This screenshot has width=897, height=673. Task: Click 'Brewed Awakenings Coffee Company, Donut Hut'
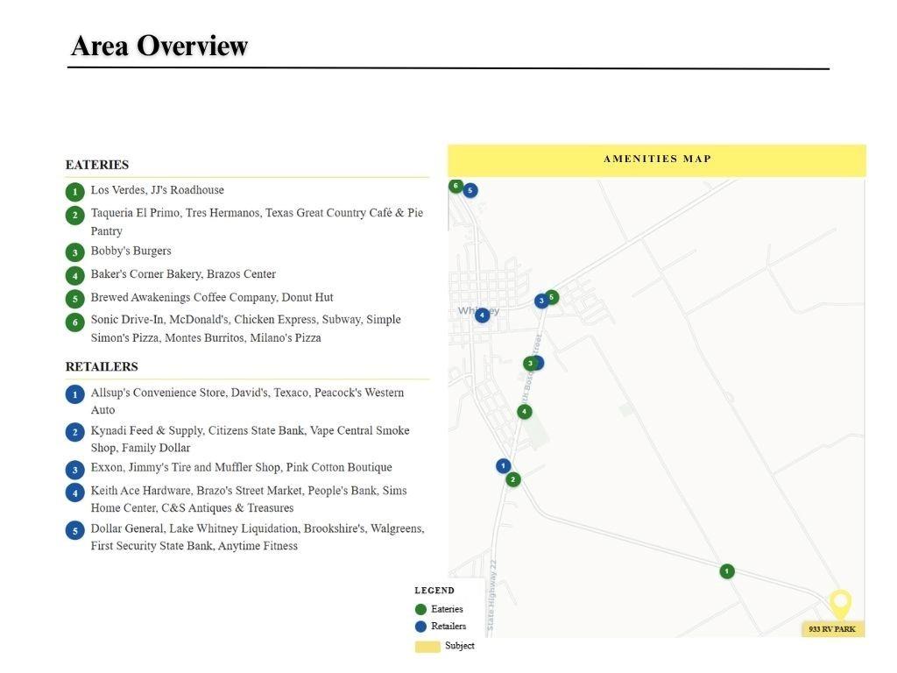(x=212, y=298)
